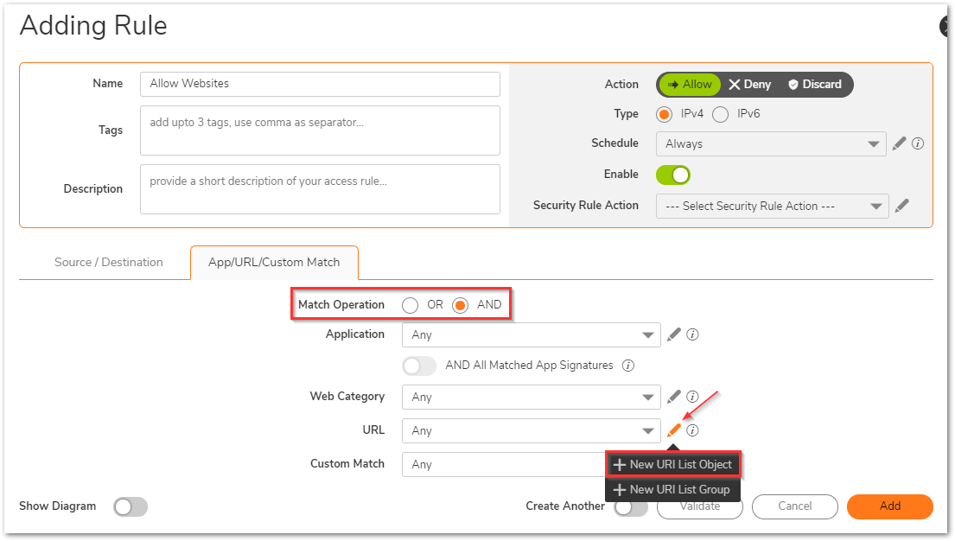Expand the Web Category dropdown
The width and height of the screenshot is (955, 541).
531,397
